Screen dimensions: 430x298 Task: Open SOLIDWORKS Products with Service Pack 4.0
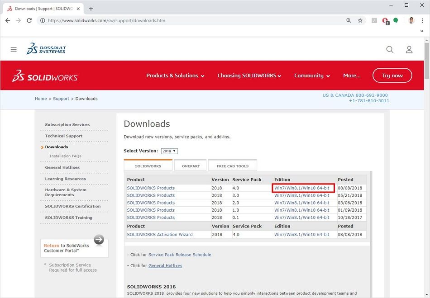(x=151, y=188)
